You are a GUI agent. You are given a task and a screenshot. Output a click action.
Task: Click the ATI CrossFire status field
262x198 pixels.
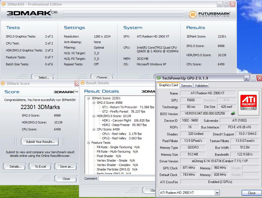click(220, 182)
